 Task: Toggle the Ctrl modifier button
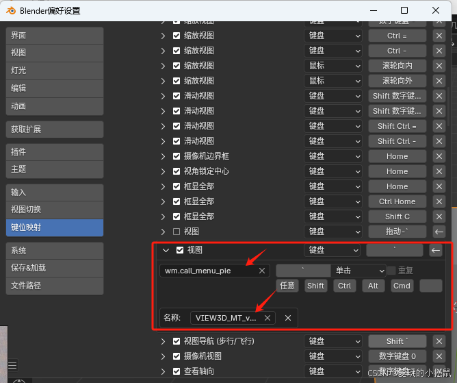[345, 286]
